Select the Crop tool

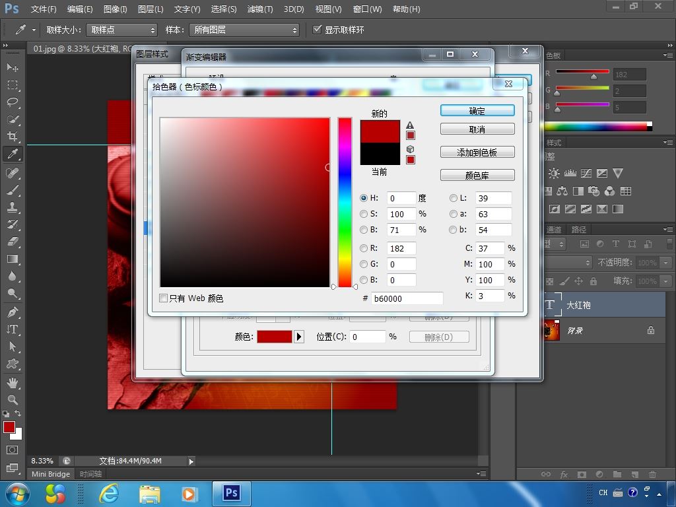pyautogui.click(x=13, y=137)
